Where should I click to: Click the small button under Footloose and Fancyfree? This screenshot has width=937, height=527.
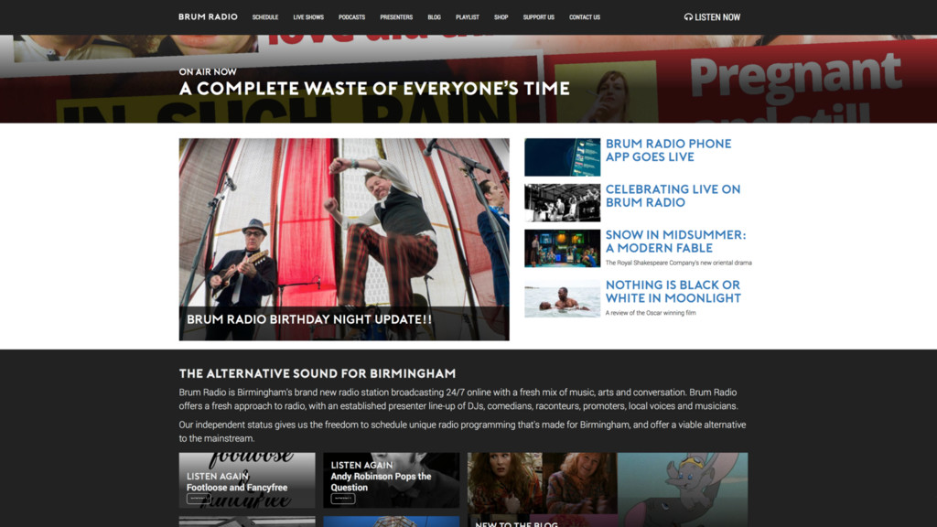tap(199, 499)
